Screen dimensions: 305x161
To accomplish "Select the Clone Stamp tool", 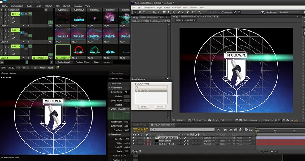I will (183, 12).
